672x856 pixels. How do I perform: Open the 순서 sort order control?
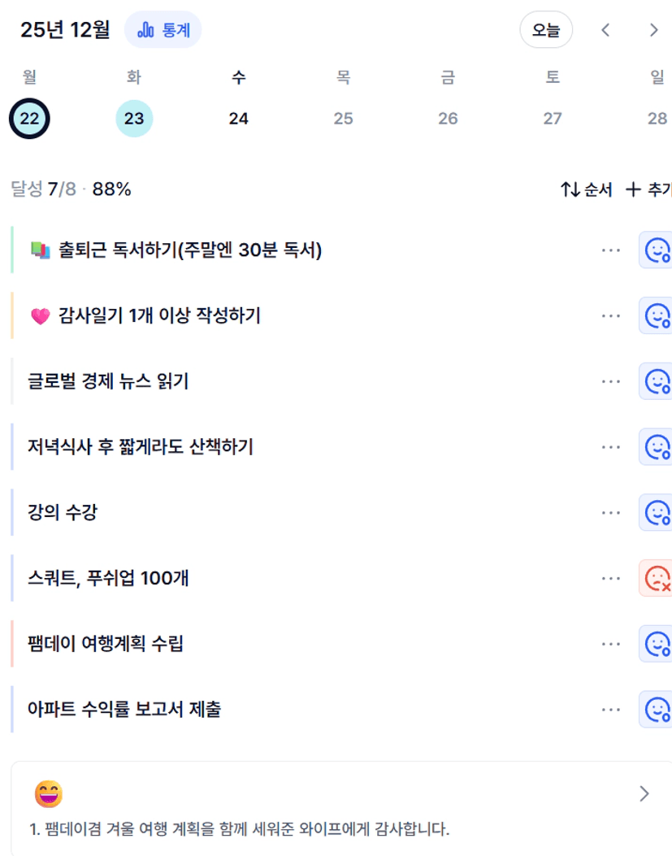click(x=586, y=190)
